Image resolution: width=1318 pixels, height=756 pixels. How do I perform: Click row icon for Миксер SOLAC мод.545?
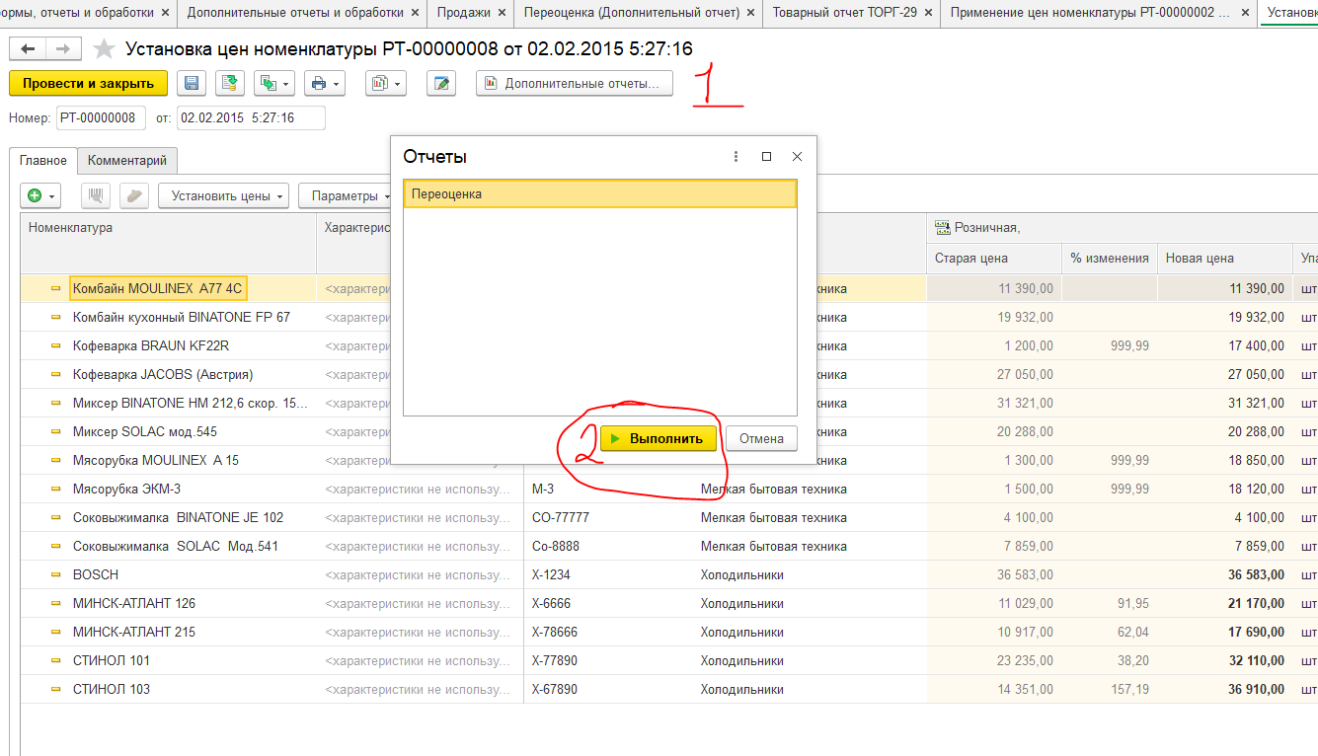pyautogui.click(x=56, y=431)
